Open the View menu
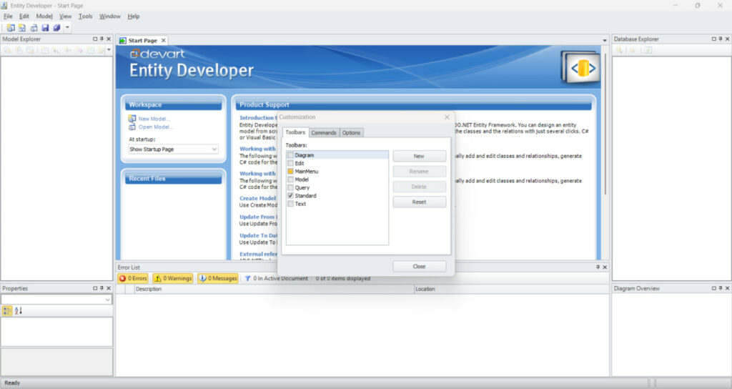Viewport: 732px width, 389px height. [x=65, y=16]
